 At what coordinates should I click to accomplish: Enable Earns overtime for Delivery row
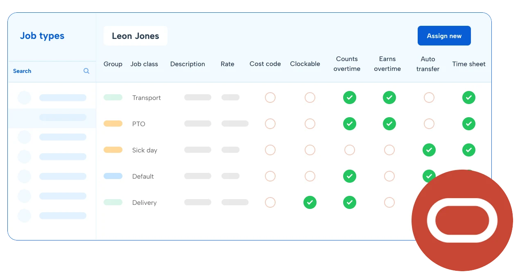point(389,202)
